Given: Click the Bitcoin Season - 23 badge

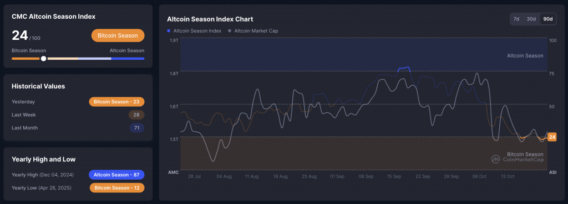Looking at the screenshot, I should tap(116, 102).
